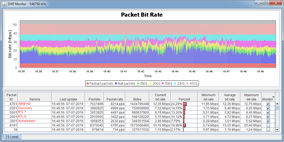The height and width of the screenshot is (142, 284).
Task: Click the table scrollbar's down arrow
Action: click(277, 130)
